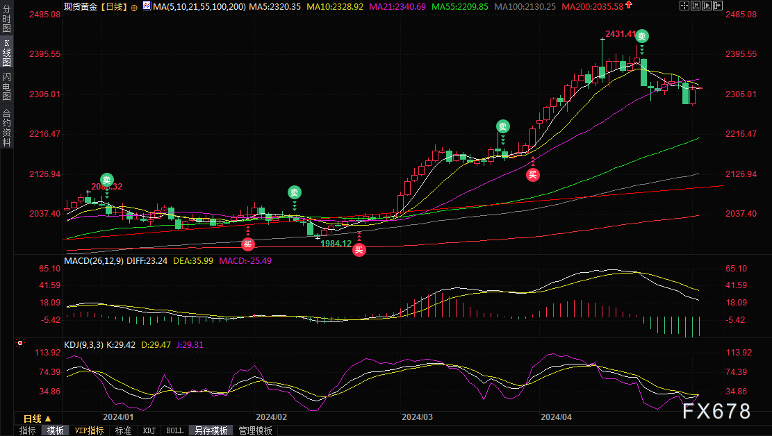772x436 pixels.
Task: Click the 买 marker below late-January candles
Action: tap(247, 244)
